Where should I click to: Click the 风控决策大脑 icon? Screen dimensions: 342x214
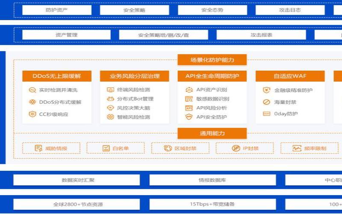pyautogui.click(x=110, y=108)
